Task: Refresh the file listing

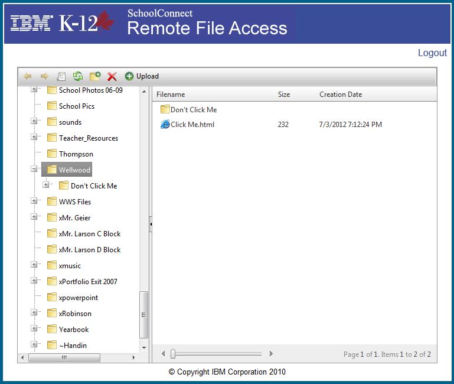Action: click(x=78, y=76)
